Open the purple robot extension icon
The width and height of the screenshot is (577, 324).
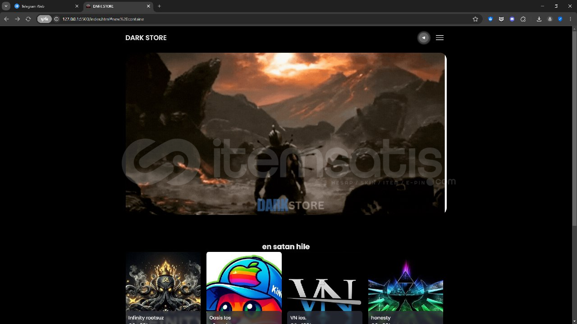[x=512, y=19]
